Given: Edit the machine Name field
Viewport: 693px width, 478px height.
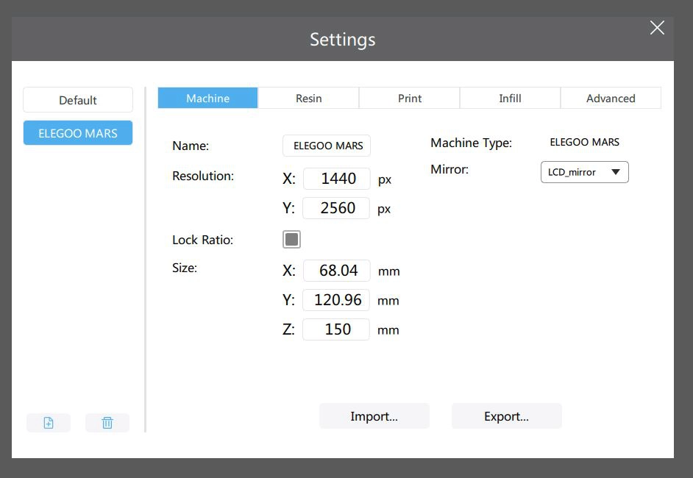Looking at the screenshot, I should pyautogui.click(x=327, y=146).
